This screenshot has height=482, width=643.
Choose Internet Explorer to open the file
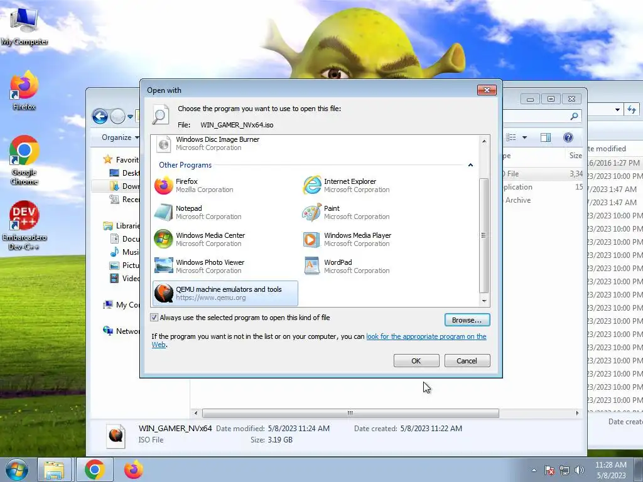click(x=373, y=185)
